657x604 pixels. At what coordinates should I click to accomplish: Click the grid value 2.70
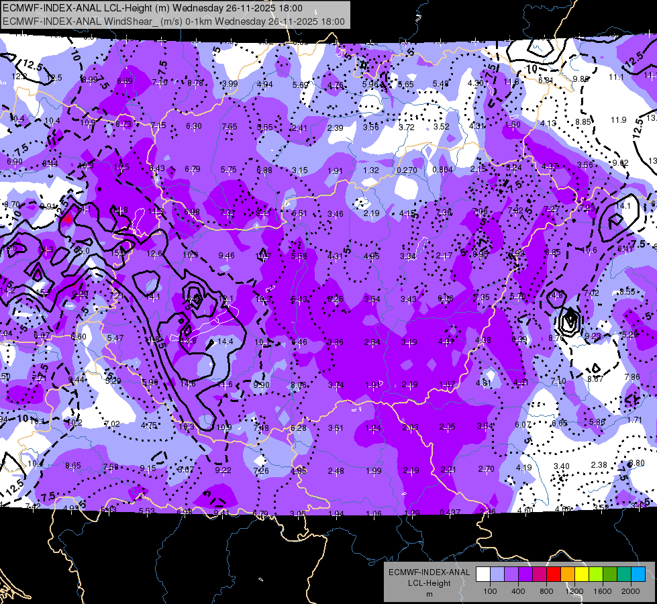point(486,468)
